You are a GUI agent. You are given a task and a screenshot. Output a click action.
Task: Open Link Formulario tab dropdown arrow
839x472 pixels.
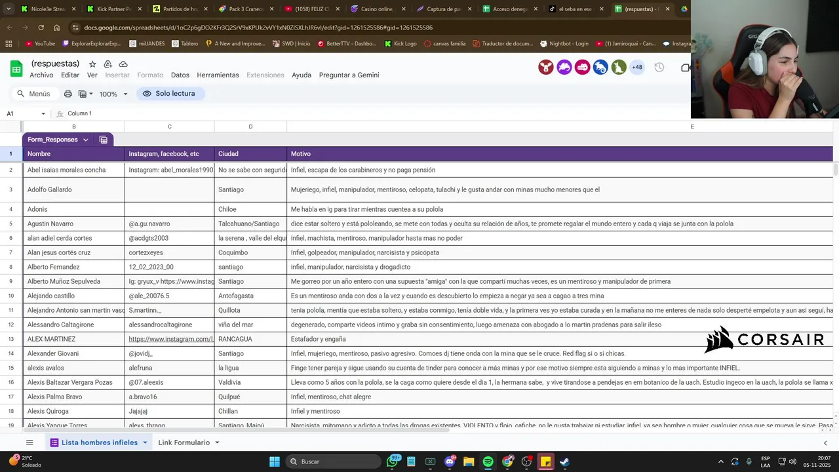(x=217, y=442)
